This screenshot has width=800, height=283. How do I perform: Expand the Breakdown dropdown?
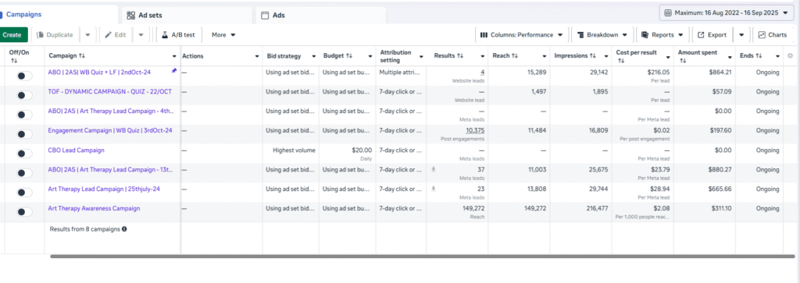(602, 35)
